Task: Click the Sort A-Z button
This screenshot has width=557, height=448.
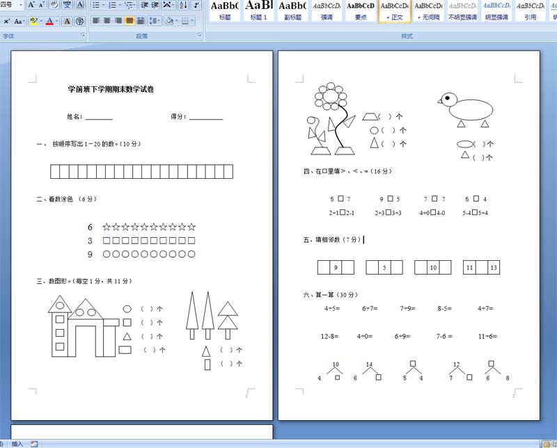Action: pyautogui.click(x=183, y=5)
